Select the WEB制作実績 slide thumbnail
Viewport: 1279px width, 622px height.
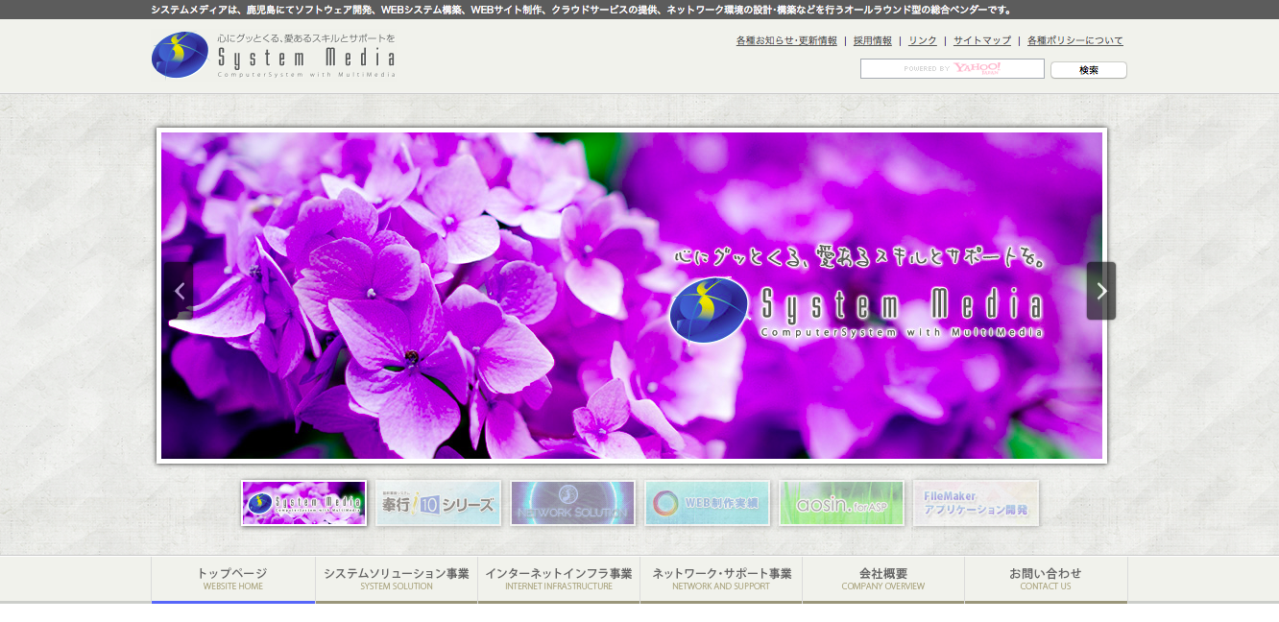(x=708, y=503)
